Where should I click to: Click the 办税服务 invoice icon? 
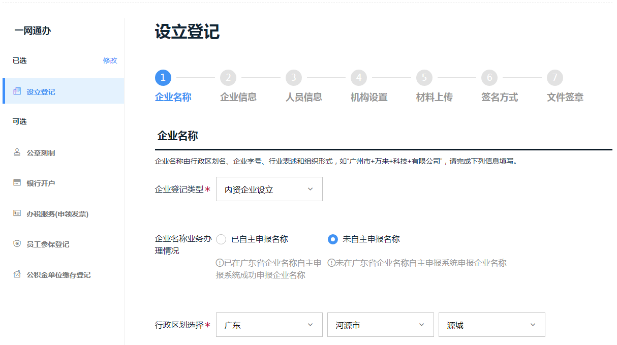pos(17,213)
